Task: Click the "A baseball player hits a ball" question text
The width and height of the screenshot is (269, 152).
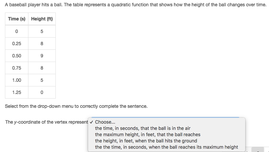Action: tap(136, 5)
